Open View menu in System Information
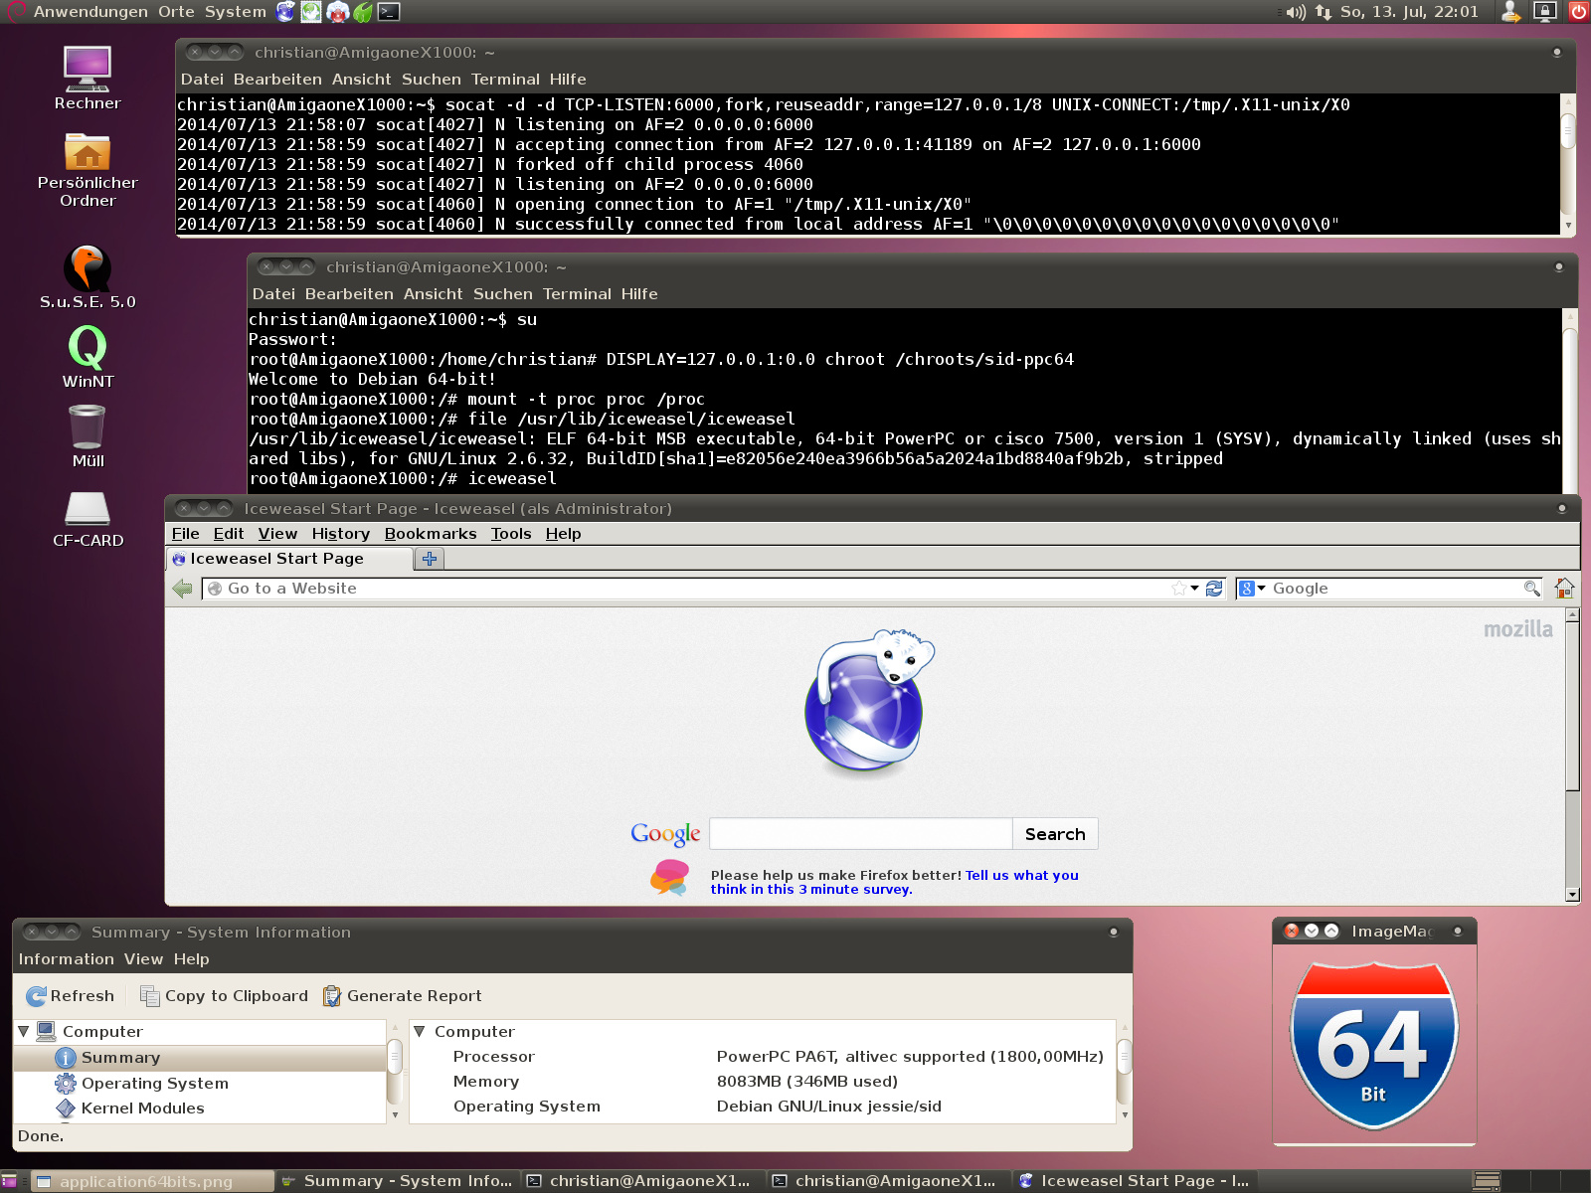The image size is (1591, 1193). [143, 959]
